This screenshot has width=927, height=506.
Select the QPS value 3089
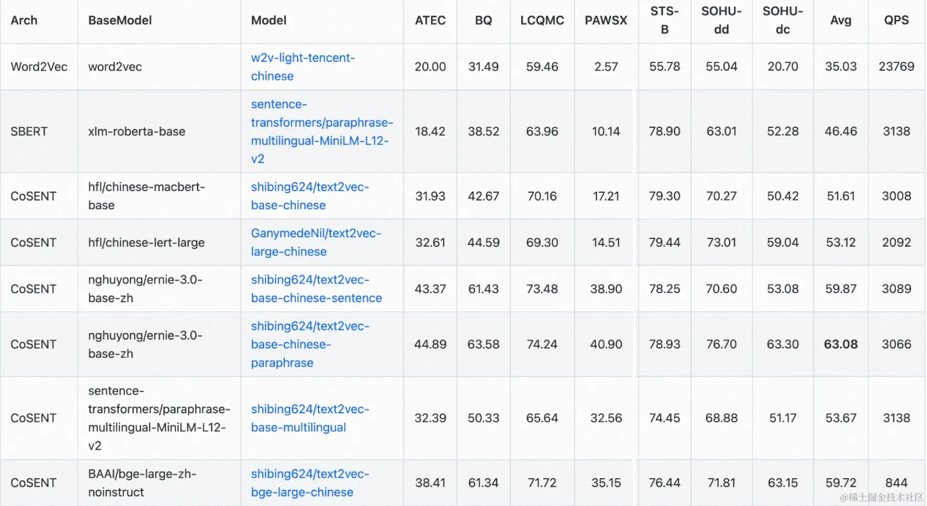(897, 289)
